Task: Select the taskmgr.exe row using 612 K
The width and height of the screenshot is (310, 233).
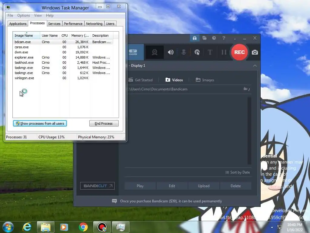Action: click(63, 73)
